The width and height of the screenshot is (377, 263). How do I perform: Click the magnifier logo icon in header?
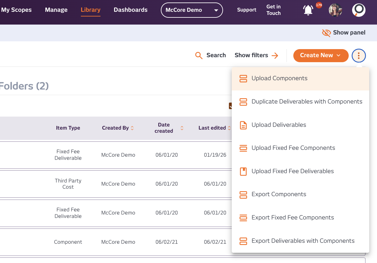tap(359, 10)
